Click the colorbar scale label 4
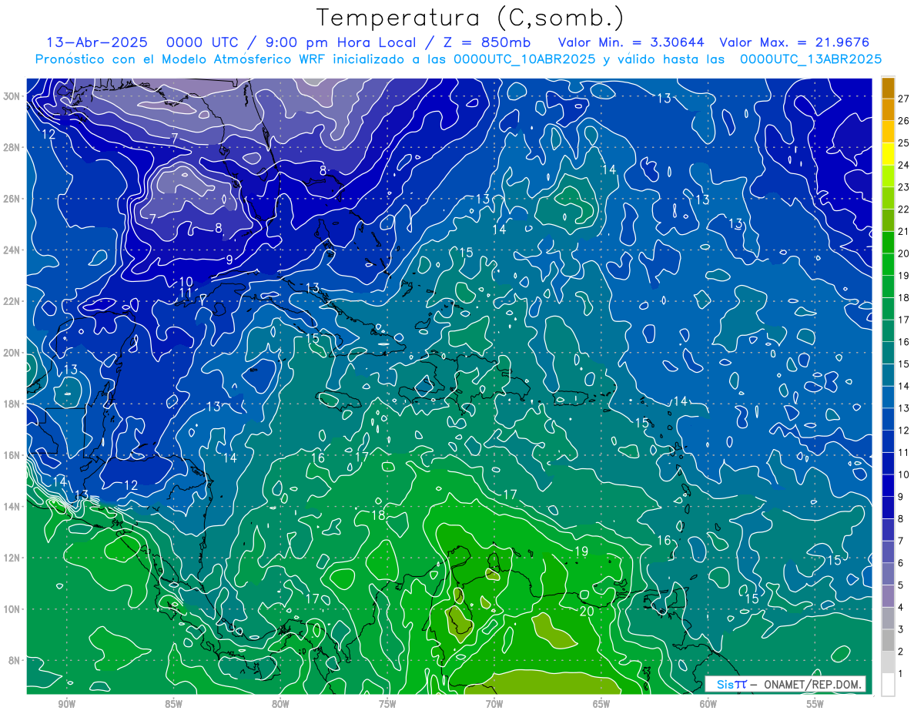The height and width of the screenshot is (714, 924). pyautogui.click(x=901, y=608)
